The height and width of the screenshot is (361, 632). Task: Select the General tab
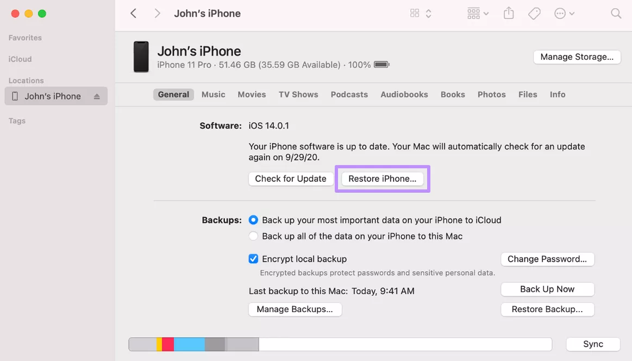click(173, 94)
